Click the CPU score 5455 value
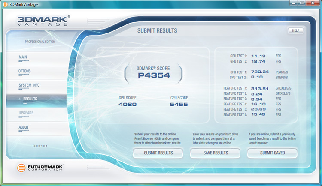 pos(179,105)
